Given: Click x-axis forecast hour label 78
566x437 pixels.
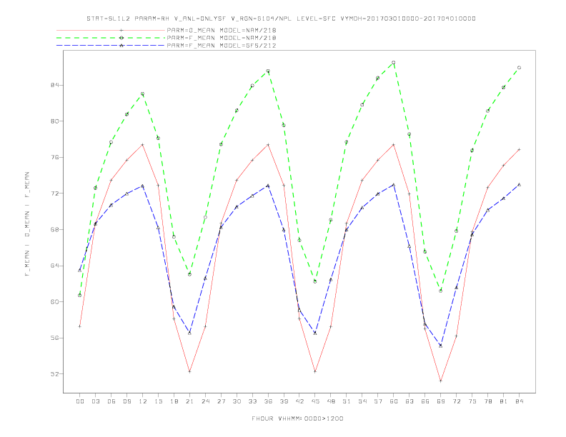Looking at the screenshot, I should 487,401.
